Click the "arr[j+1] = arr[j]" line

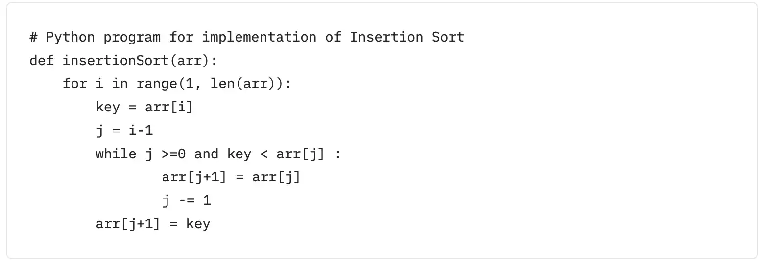[231, 177]
